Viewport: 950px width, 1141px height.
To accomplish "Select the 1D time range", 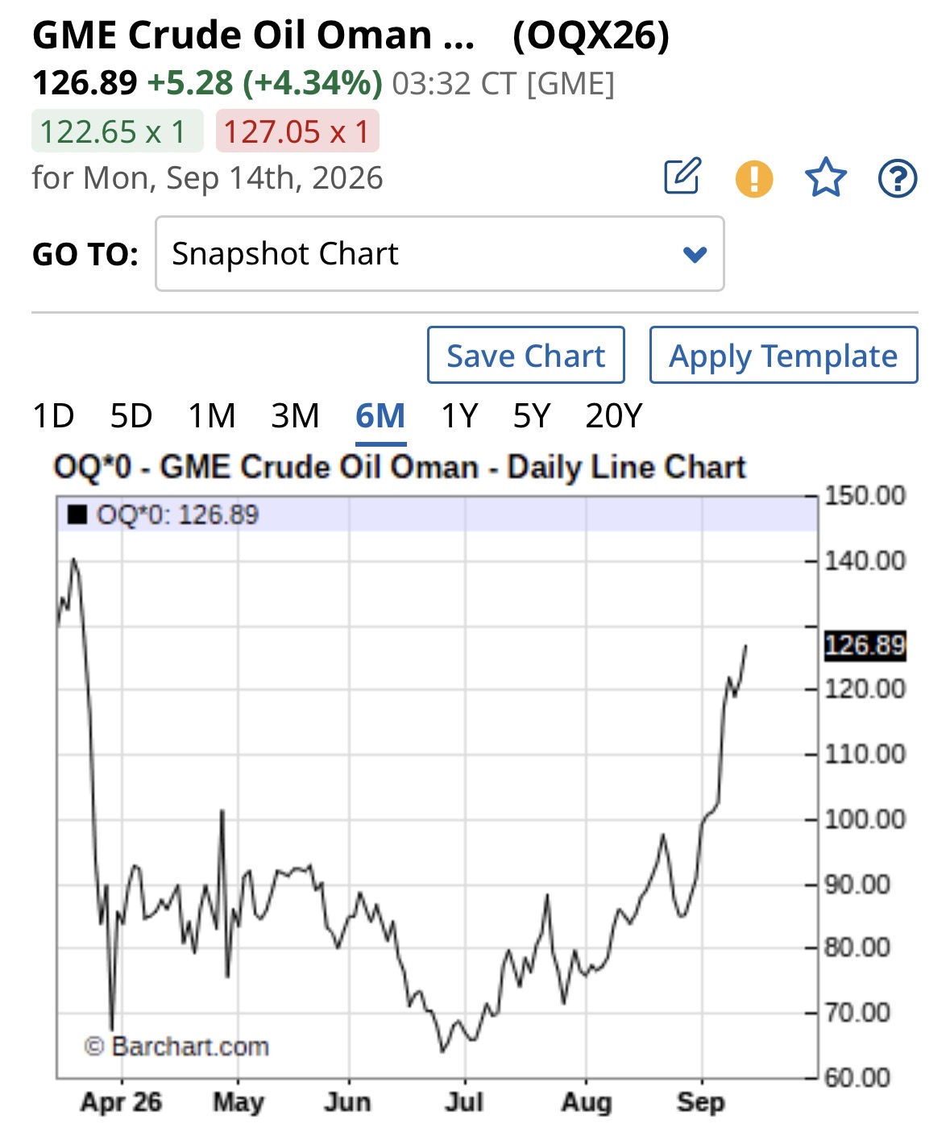I will (53, 416).
